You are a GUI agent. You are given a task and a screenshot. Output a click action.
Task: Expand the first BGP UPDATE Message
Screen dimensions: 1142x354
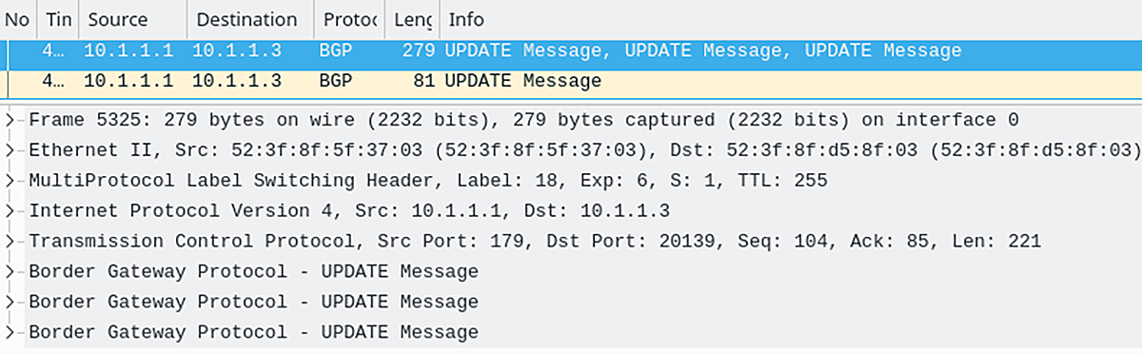[10, 272]
